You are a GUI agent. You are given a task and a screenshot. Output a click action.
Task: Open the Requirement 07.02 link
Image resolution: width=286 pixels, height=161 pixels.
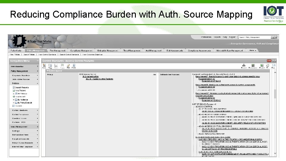point(207,79)
